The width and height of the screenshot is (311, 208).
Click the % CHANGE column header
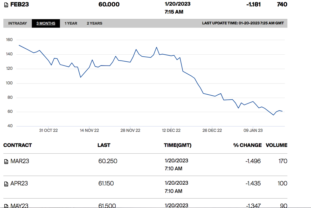click(x=247, y=145)
